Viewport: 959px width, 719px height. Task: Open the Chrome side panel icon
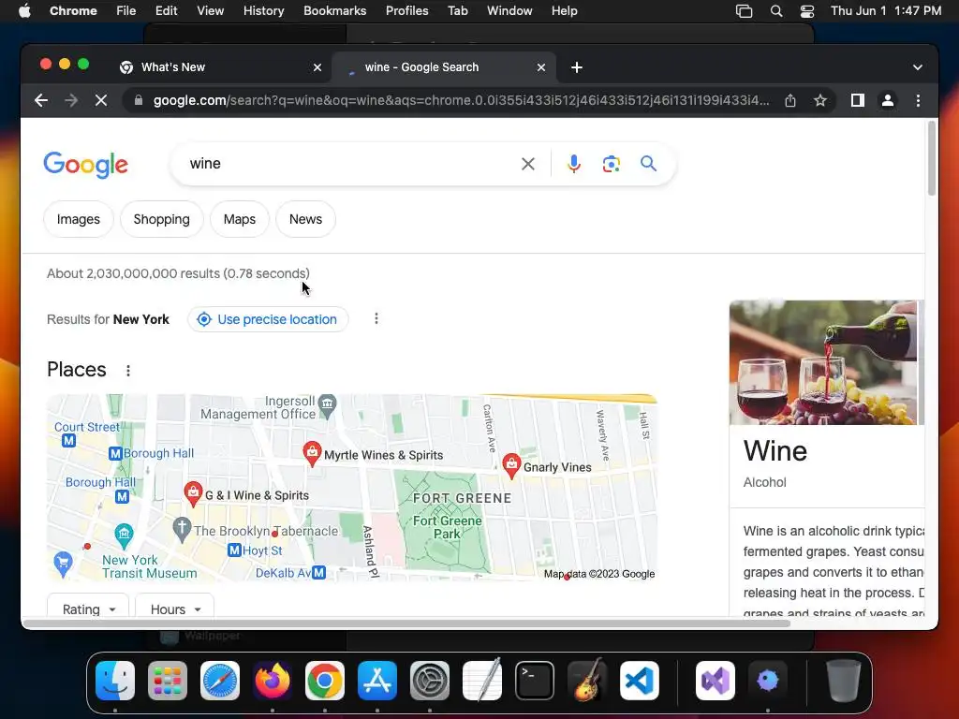858,100
